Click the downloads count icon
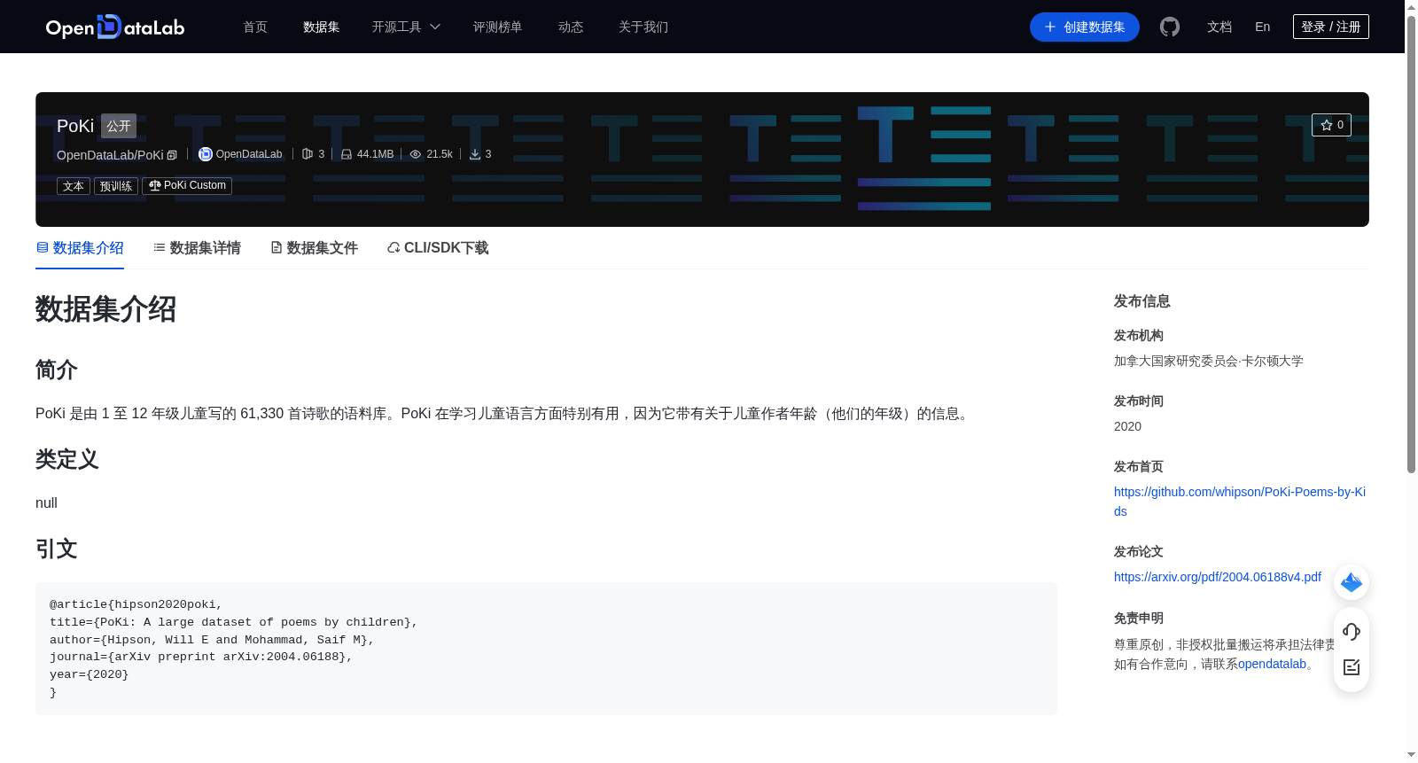The height and width of the screenshot is (763, 1418). [x=475, y=154]
